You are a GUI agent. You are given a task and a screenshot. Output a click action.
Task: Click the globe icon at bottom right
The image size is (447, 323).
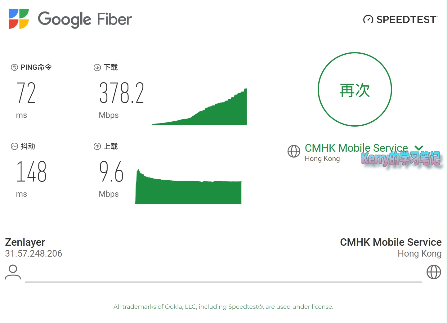coord(434,272)
